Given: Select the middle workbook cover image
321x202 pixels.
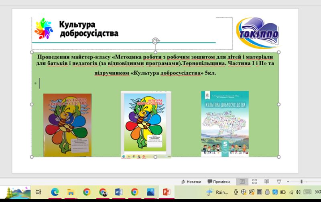Looking at the screenshot, I should 146,125.
